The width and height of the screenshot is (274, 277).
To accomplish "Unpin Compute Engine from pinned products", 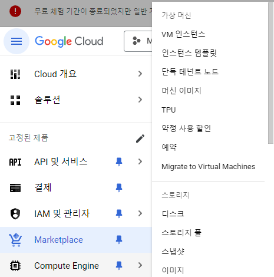I will [x=119, y=265].
